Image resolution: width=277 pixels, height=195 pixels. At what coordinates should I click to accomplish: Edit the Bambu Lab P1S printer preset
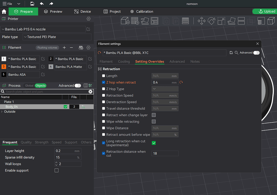tap(88, 29)
